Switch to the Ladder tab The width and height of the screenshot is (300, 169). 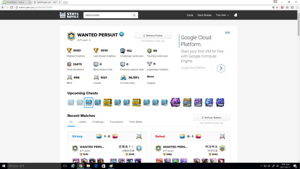[x=82, y=122]
